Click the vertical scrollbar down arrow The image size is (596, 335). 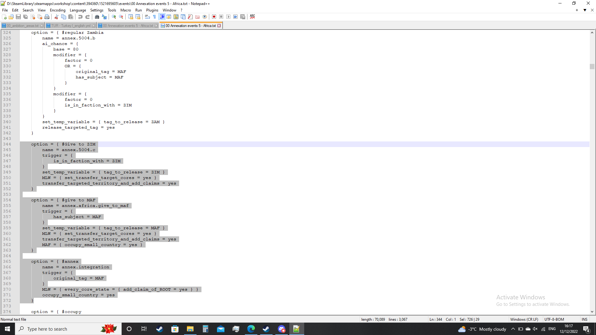click(x=592, y=312)
